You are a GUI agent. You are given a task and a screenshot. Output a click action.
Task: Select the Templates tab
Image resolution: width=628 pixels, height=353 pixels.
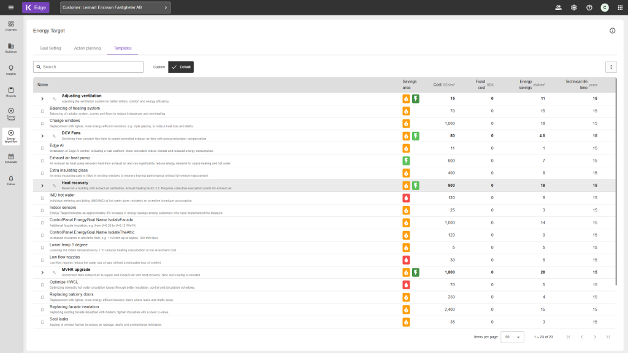click(123, 48)
